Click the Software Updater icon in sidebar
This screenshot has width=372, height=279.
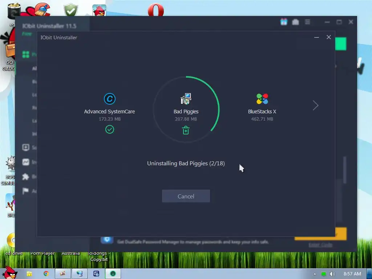(26, 147)
